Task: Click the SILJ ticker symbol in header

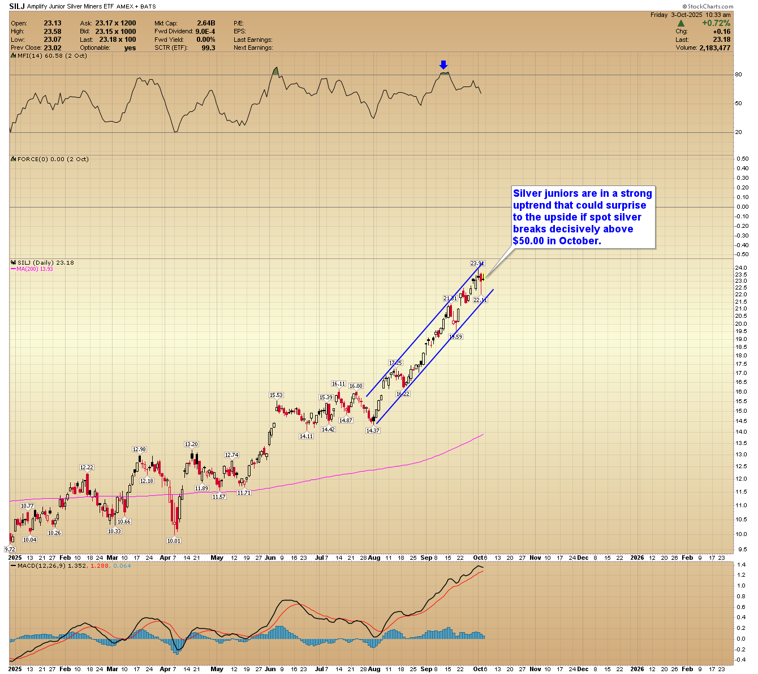Action: (17, 6)
